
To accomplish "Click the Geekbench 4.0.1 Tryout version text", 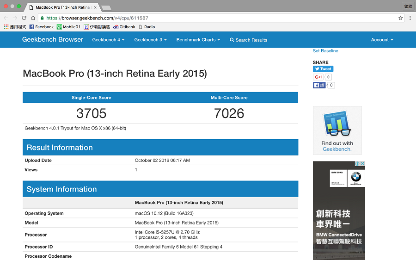I will 75,128.
